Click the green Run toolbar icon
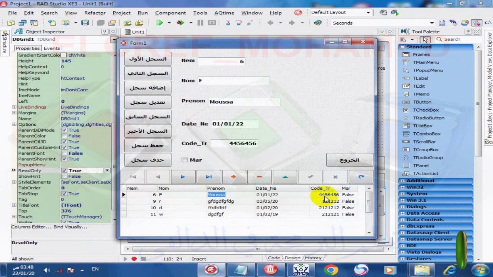The width and height of the screenshot is (493, 277). (159, 23)
